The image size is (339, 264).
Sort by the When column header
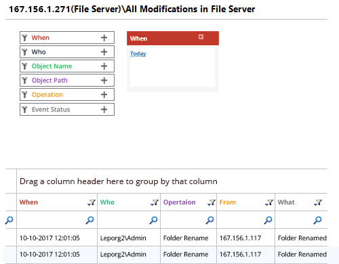point(28,202)
